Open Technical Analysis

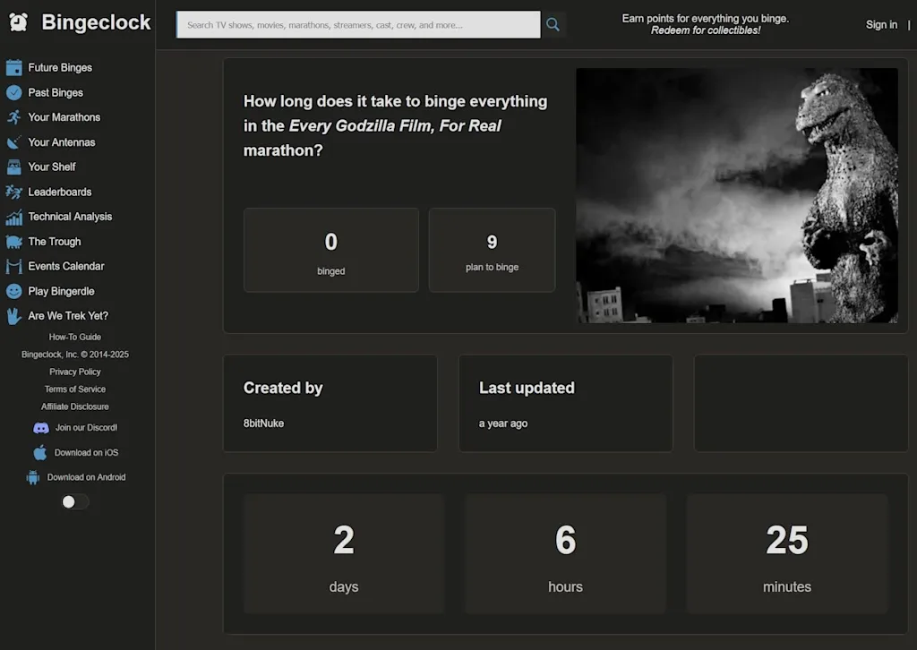(x=70, y=217)
